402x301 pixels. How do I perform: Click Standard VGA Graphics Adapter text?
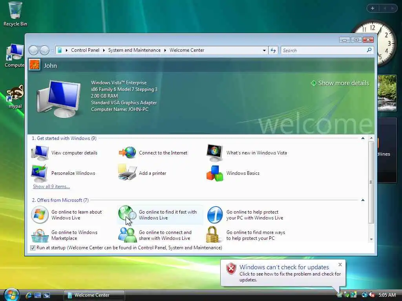click(x=124, y=103)
